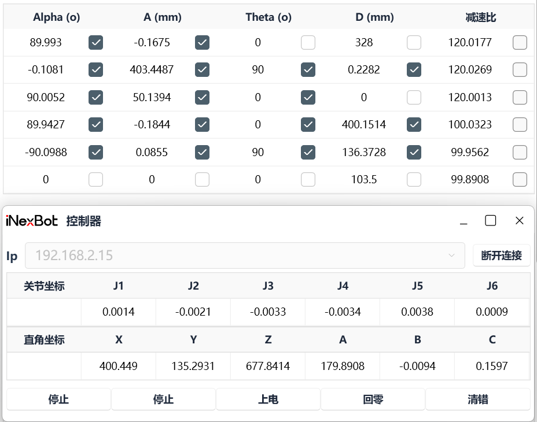
Task: Uncheck the Theta checkbox in the 50.1394 row
Action: [x=308, y=98]
